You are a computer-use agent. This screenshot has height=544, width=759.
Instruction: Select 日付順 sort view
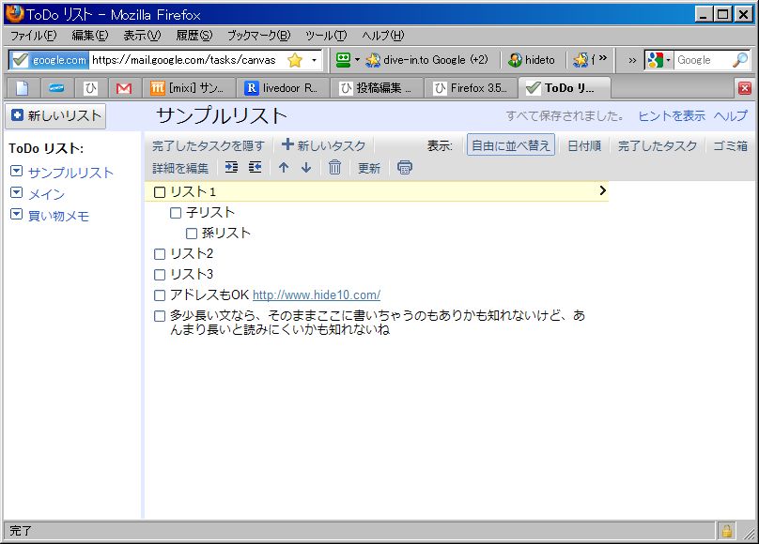pos(583,145)
